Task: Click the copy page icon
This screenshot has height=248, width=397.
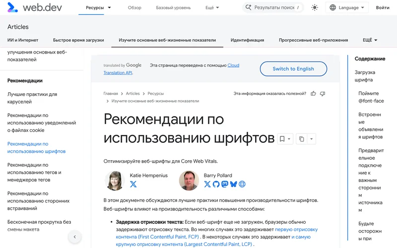Action: pos(301,139)
